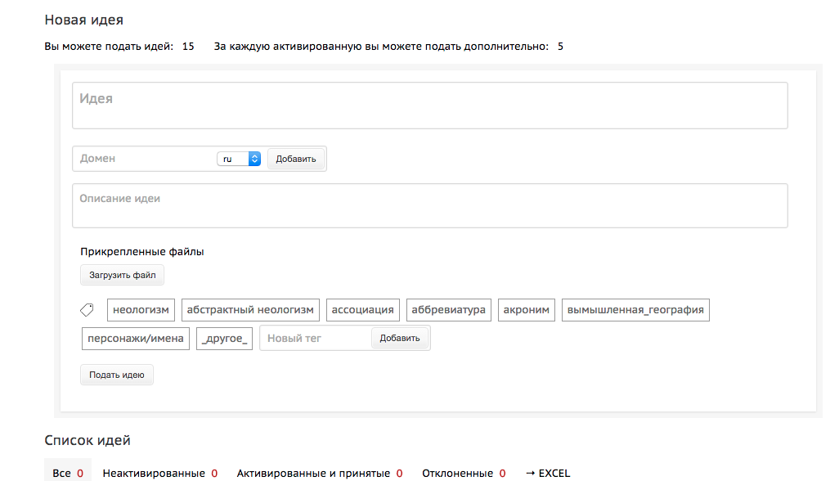Toggle the неологизм tag
The height and width of the screenshot is (481, 830).
coord(141,310)
